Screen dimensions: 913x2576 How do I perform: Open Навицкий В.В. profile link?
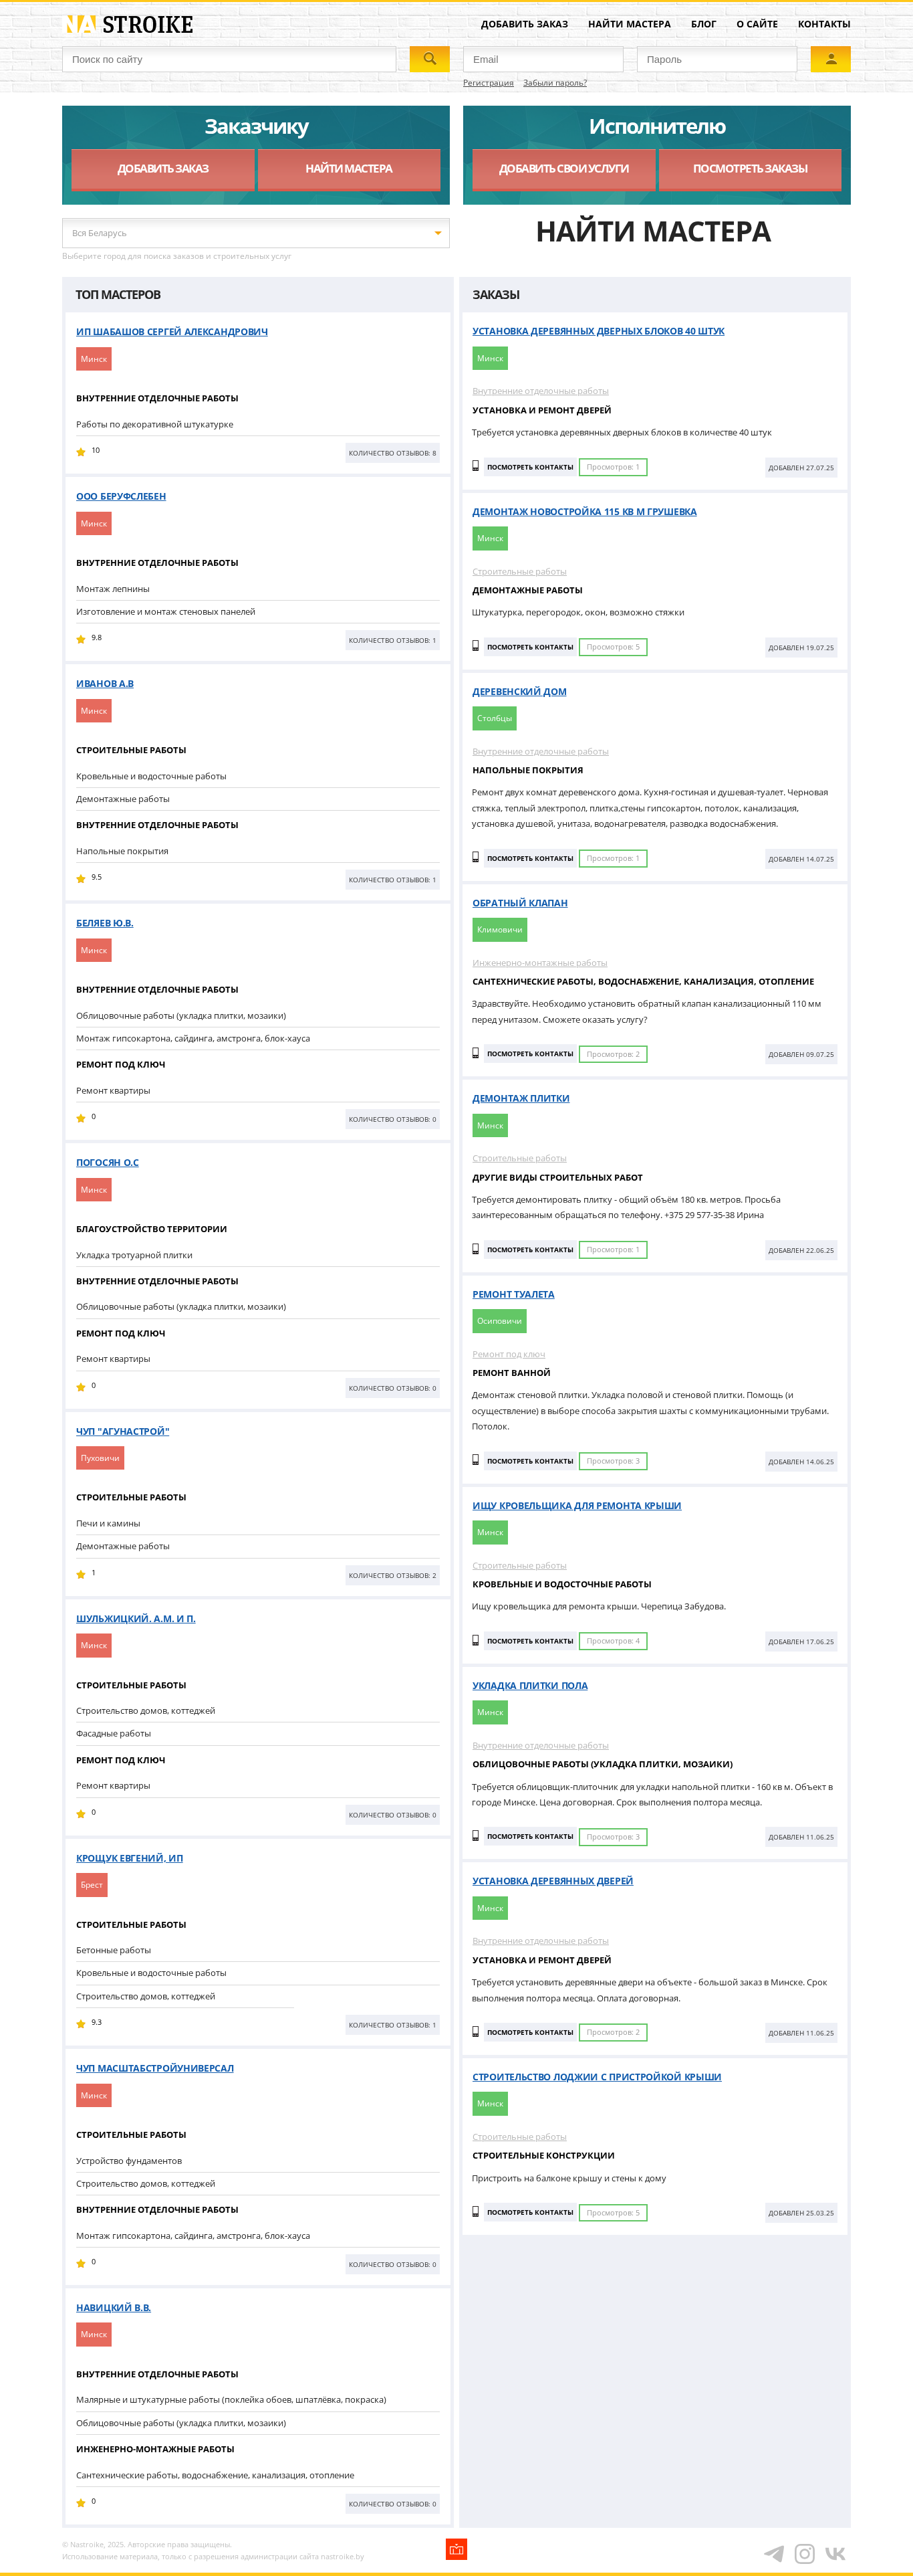tap(114, 2307)
